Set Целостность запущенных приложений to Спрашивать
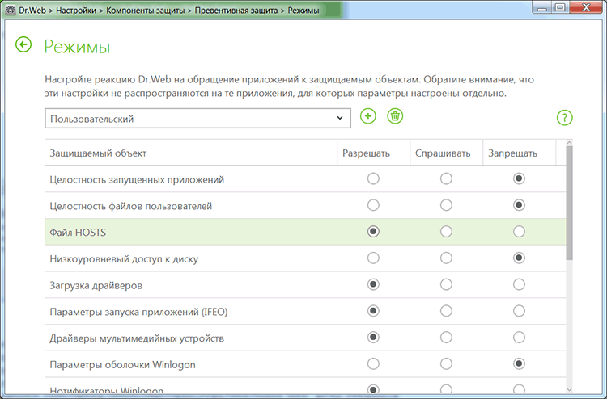This screenshot has height=399, width=607. pyautogui.click(x=446, y=178)
